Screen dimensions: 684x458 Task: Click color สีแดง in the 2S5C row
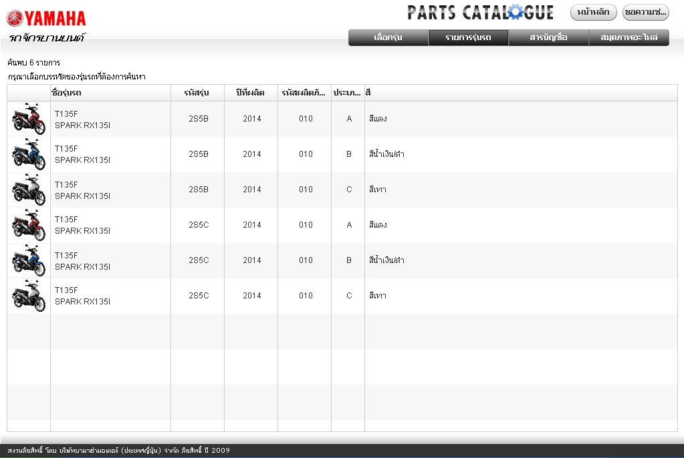(378, 224)
